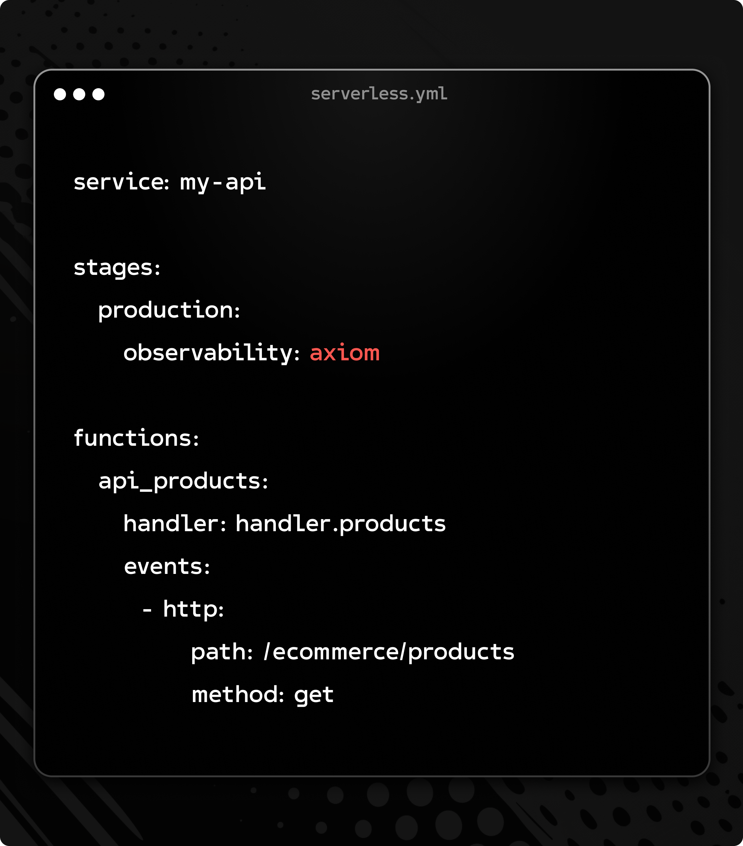Viewport: 743px width, 846px height.
Task: Place cursor on the "my-api" value
Action: point(223,183)
